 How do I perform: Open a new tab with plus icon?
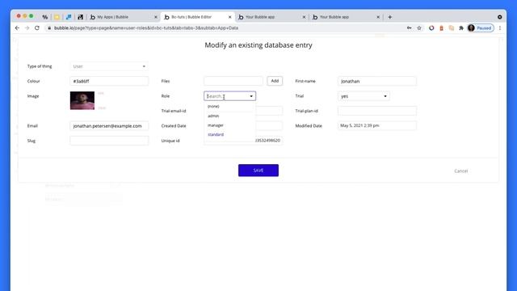click(x=389, y=17)
